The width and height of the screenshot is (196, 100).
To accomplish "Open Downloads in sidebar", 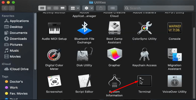I will pos(16,39).
